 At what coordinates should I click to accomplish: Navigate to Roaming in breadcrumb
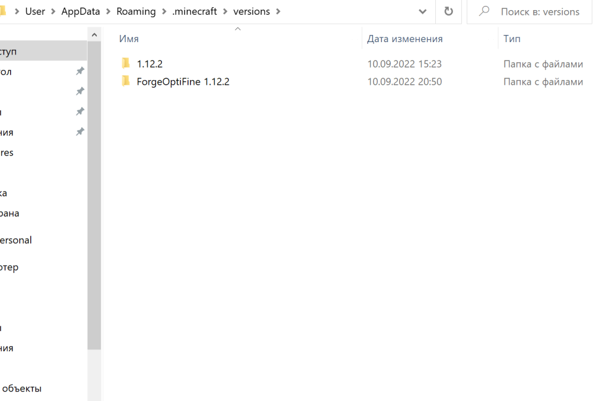(136, 12)
